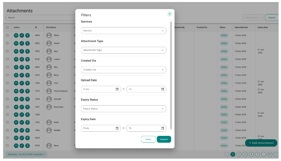The width and height of the screenshot is (281, 161).
Task: View attachment for Robbie row
Action: (x=16, y=130)
